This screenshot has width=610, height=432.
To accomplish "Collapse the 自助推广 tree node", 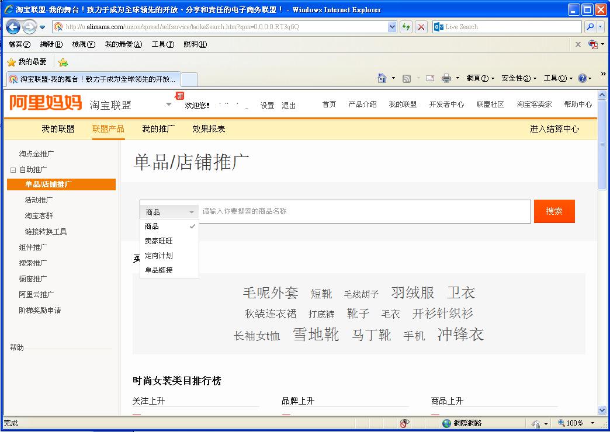I will tap(13, 170).
